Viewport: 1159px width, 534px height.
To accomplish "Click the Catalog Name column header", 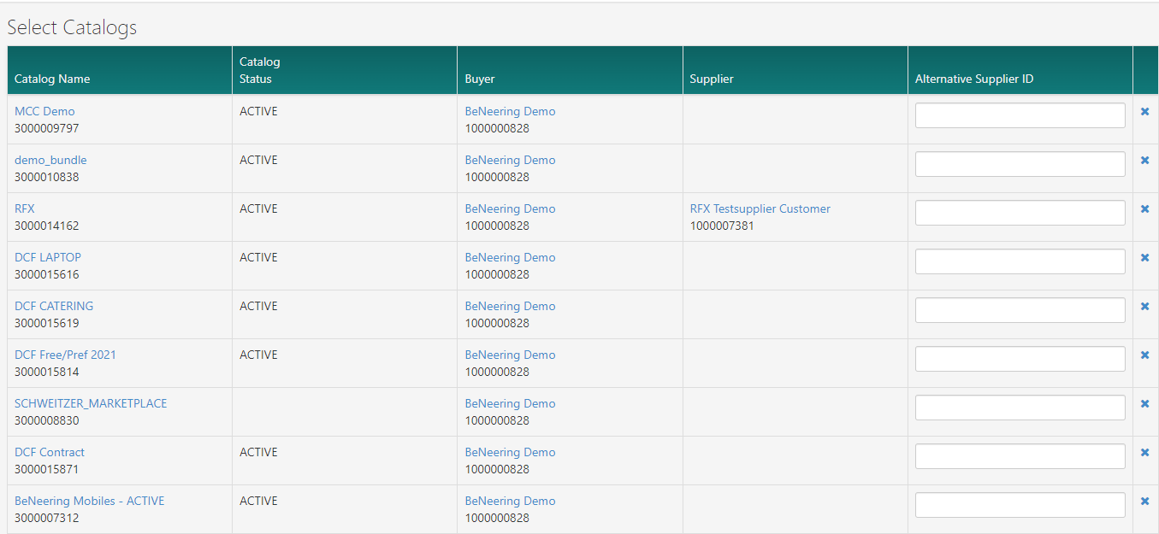I will [52, 79].
